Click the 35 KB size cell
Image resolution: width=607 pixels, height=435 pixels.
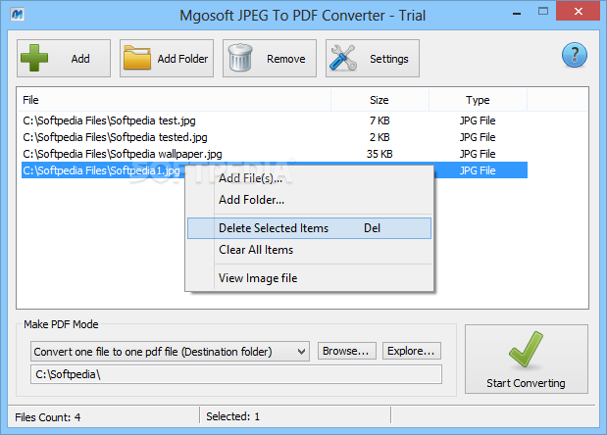tap(379, 154)
